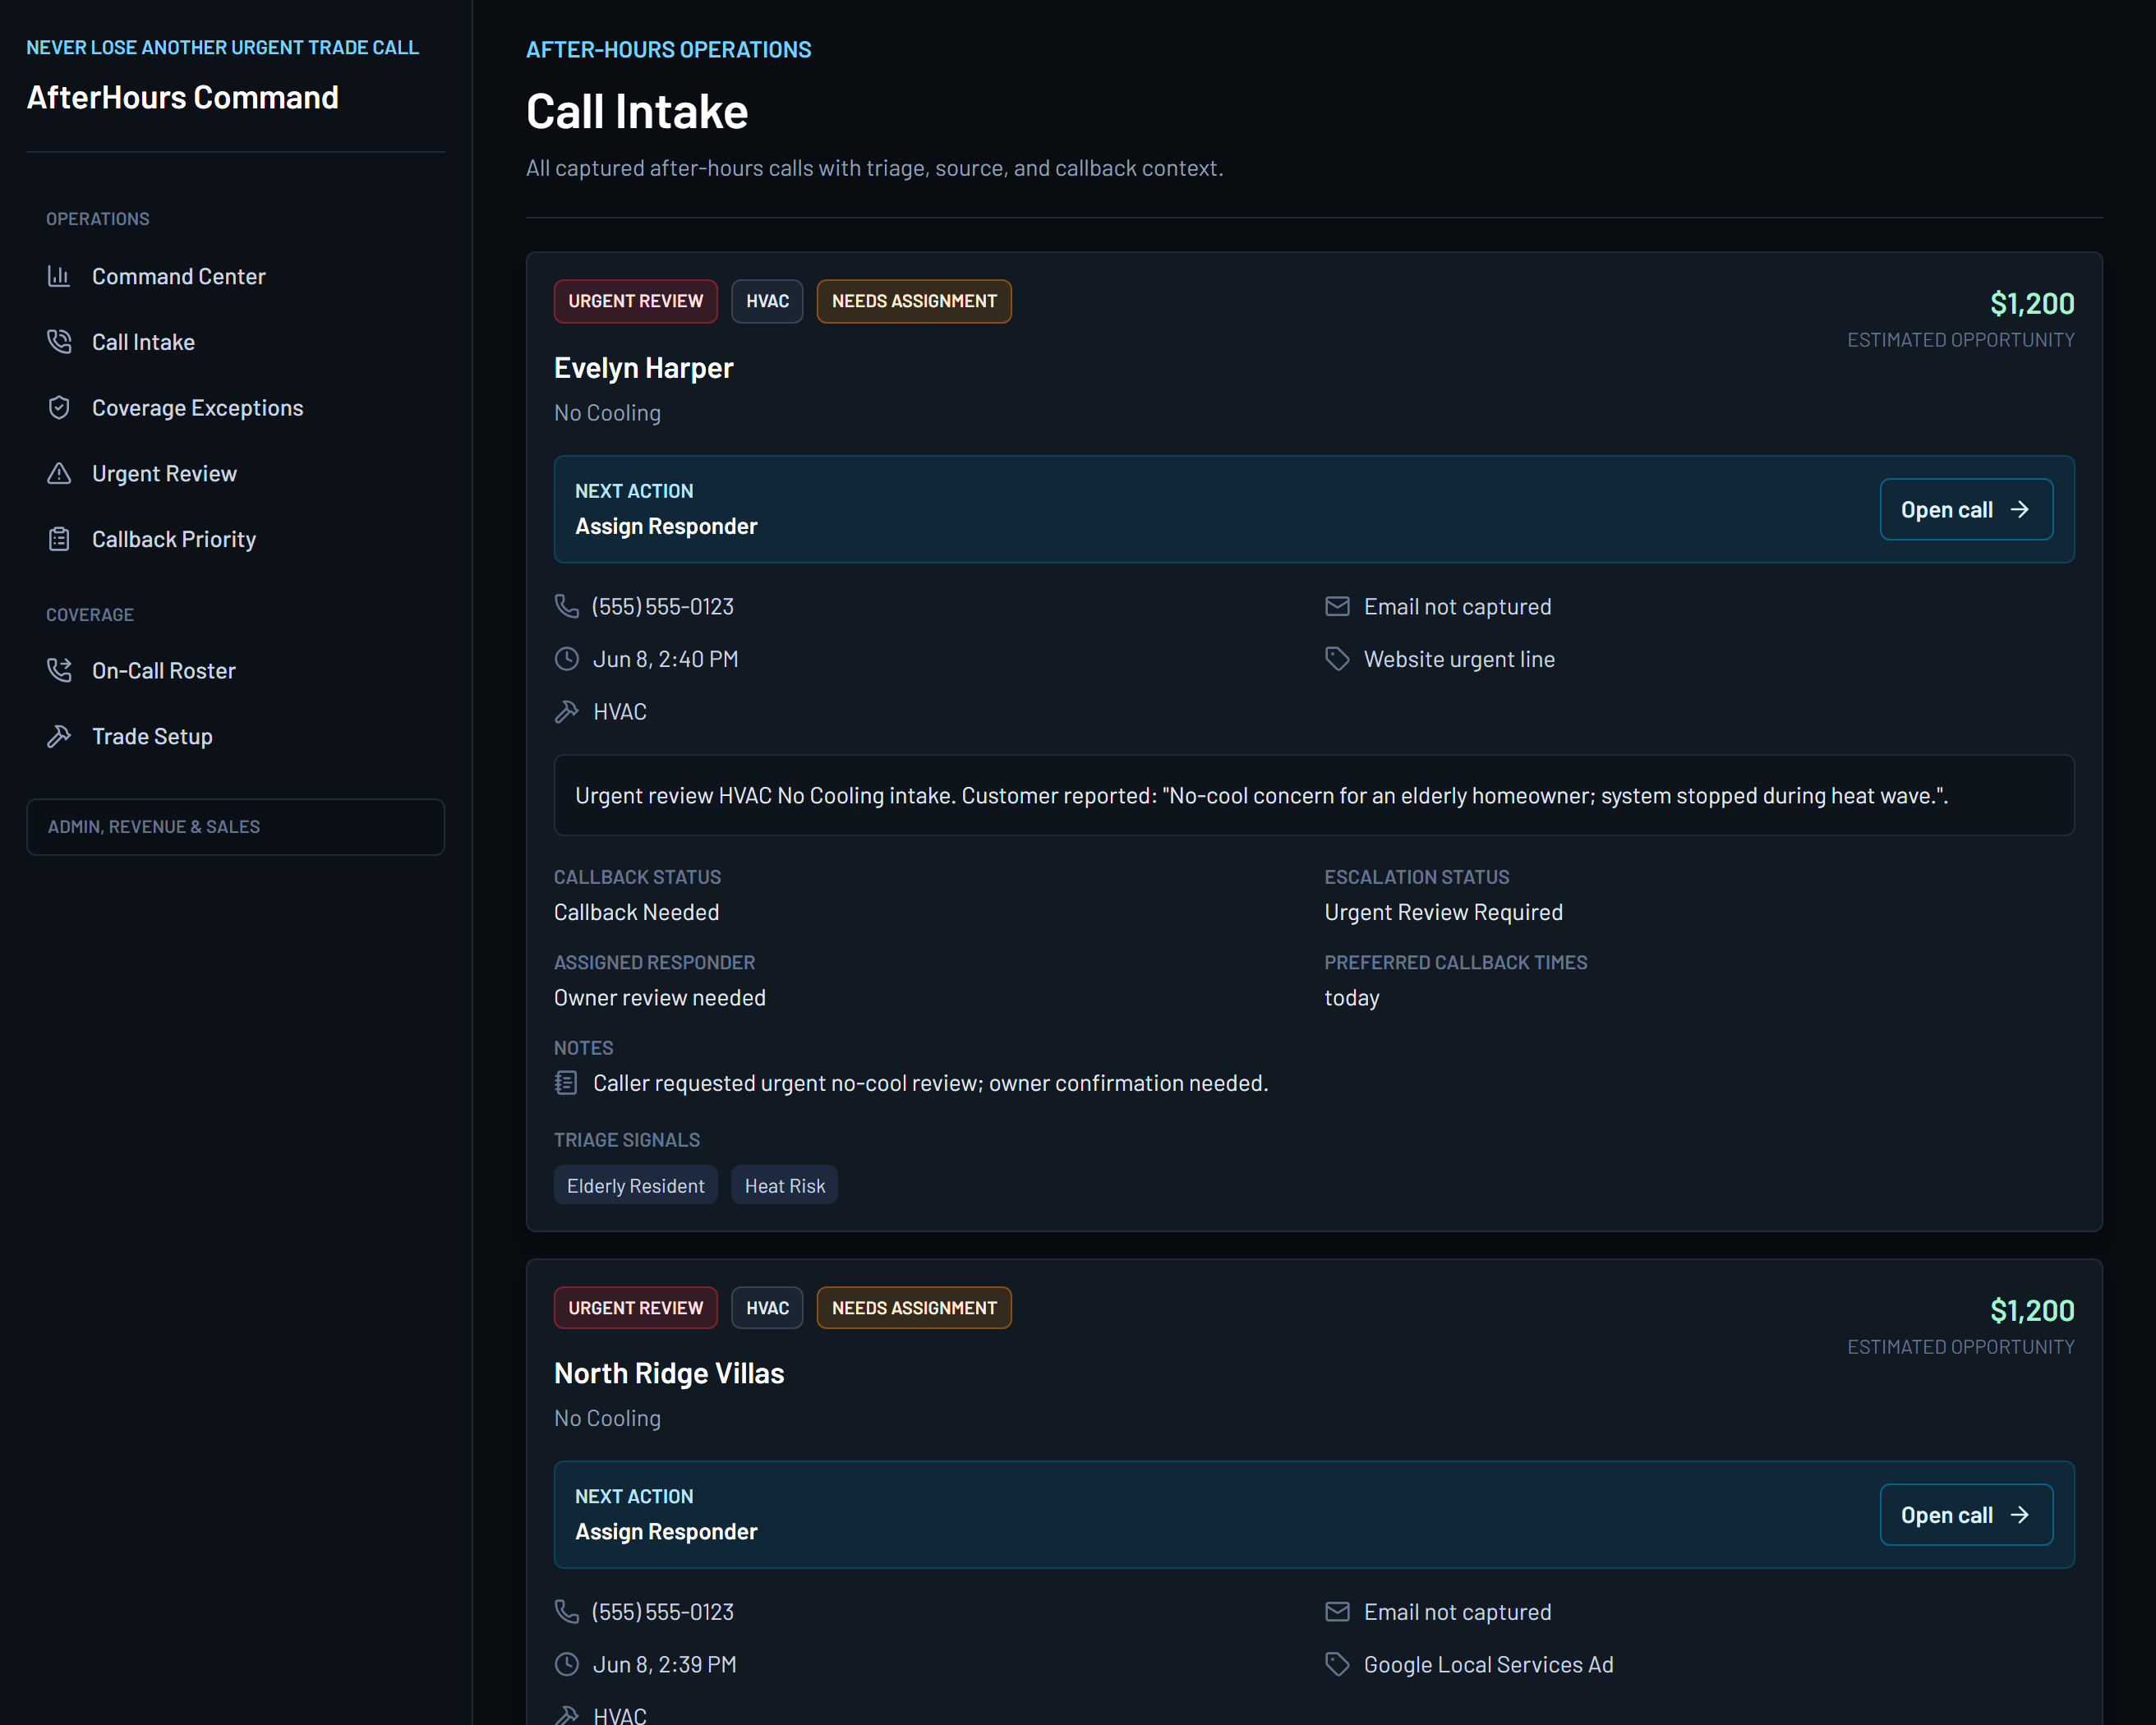Click HVAC badge on Evelyn Harper card
The image size is (2156, 1725).
click(x=767, y=301)
